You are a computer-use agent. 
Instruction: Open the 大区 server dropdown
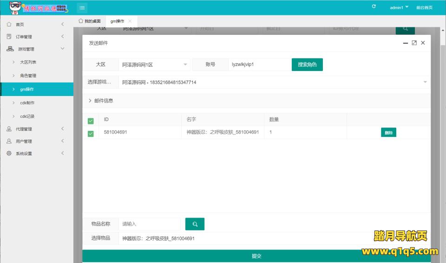154,65
